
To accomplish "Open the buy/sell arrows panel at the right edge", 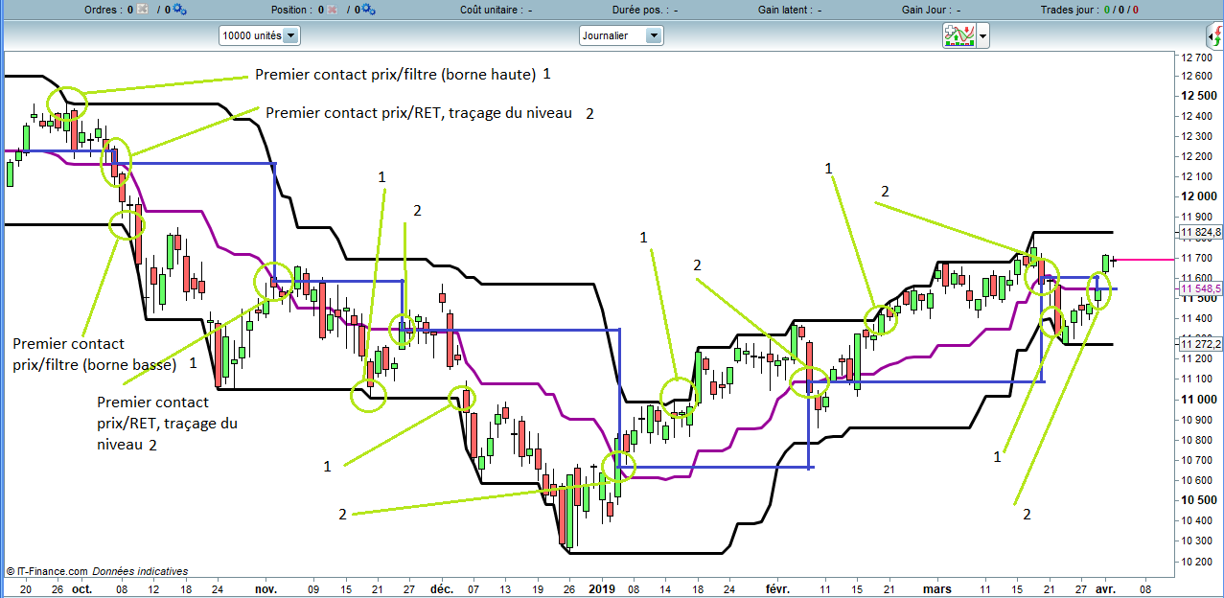I will click(1213, 36).
